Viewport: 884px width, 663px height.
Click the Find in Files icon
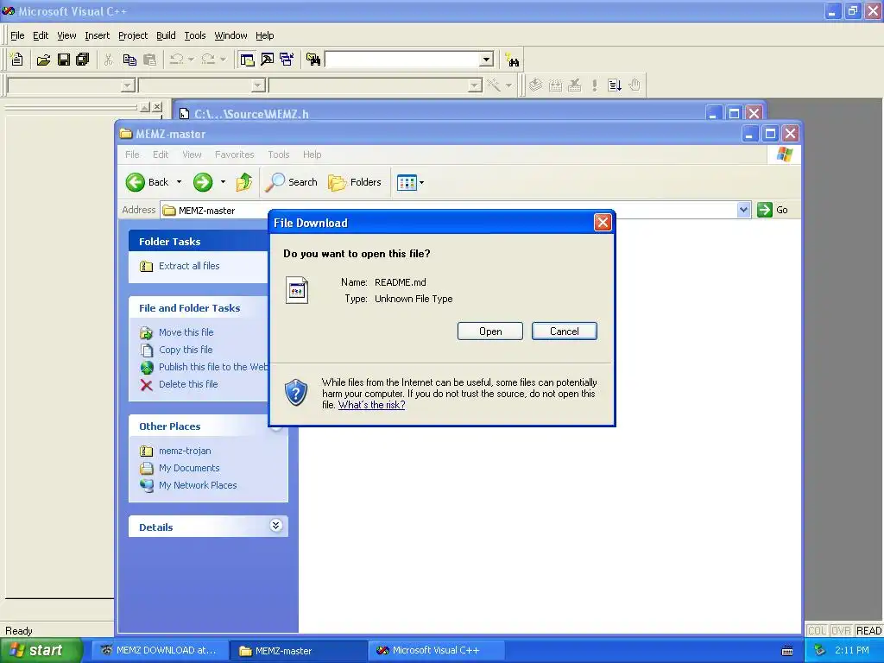point(313,60)
